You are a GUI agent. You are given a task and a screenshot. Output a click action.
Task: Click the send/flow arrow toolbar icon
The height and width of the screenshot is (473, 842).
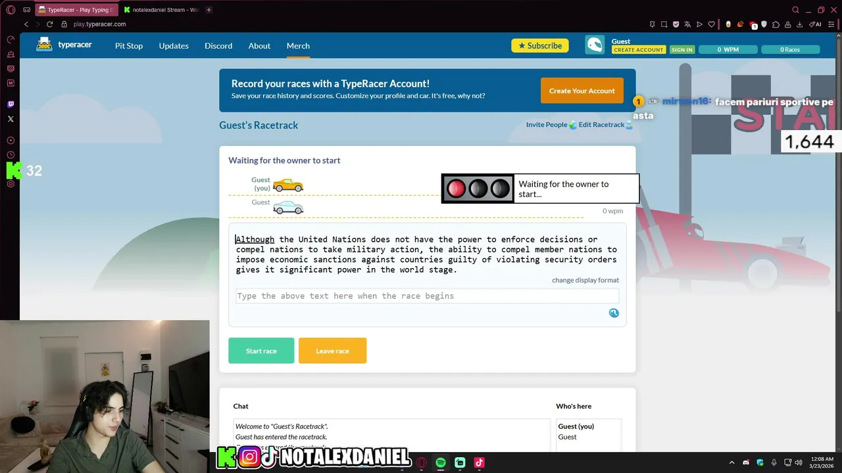(699, 24)
